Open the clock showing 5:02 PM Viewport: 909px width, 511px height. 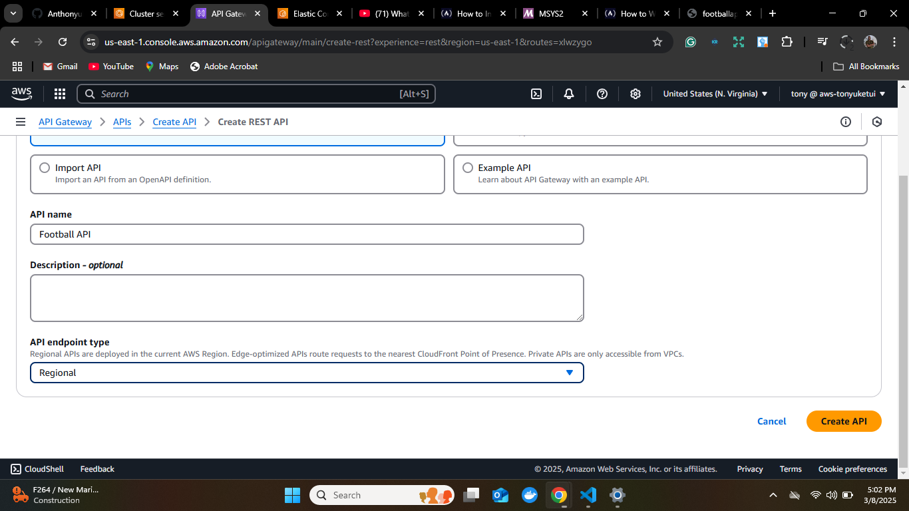pos(880,495)
